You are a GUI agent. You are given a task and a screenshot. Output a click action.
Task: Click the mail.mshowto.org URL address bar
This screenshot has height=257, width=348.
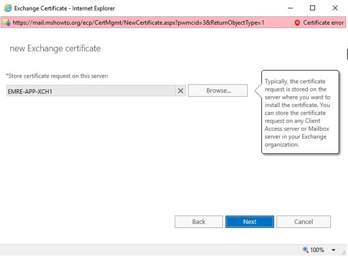(x=138, y=23)
